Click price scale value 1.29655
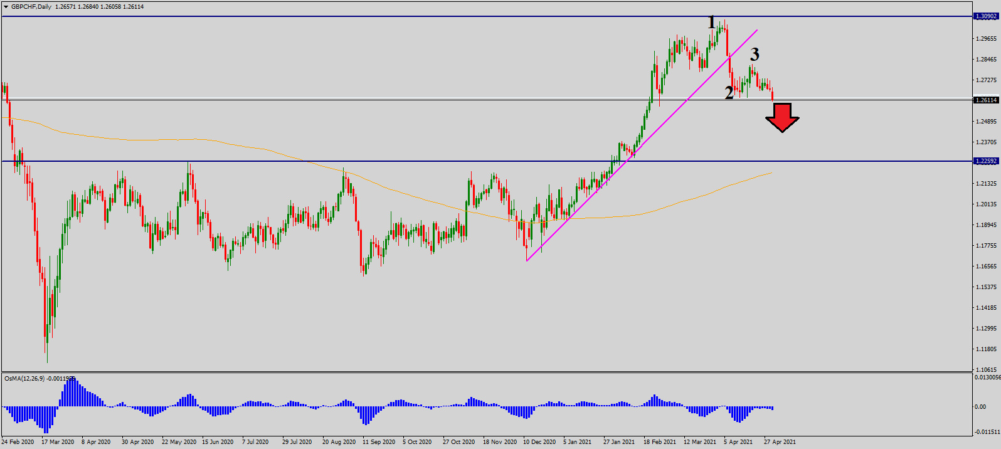Viewport: 1001px width, 449px height. (987, 39)
